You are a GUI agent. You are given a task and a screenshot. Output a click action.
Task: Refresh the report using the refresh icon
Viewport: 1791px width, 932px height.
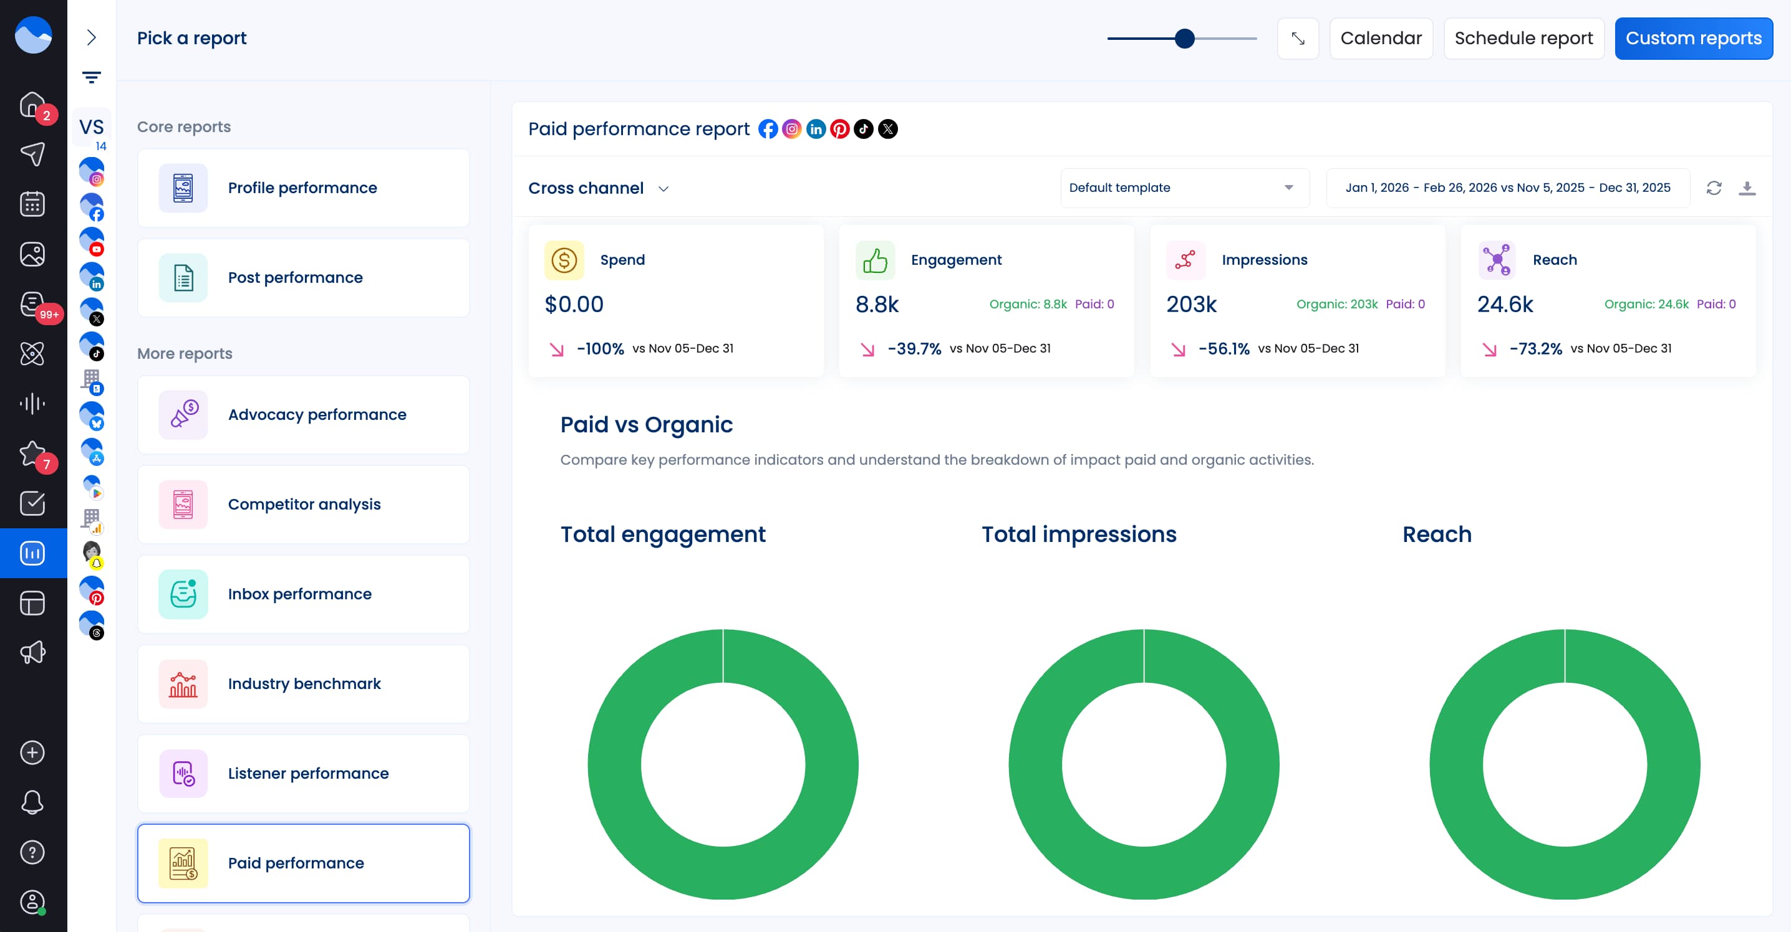point(1714,188)
